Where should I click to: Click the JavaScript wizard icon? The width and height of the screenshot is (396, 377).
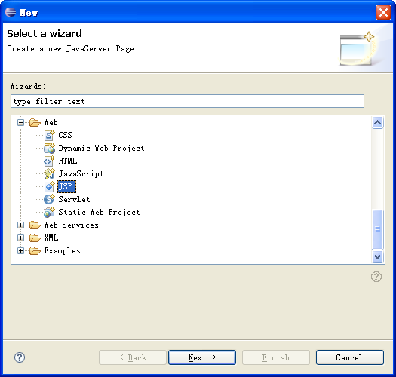pyautogui.click(x=49, y=173)
